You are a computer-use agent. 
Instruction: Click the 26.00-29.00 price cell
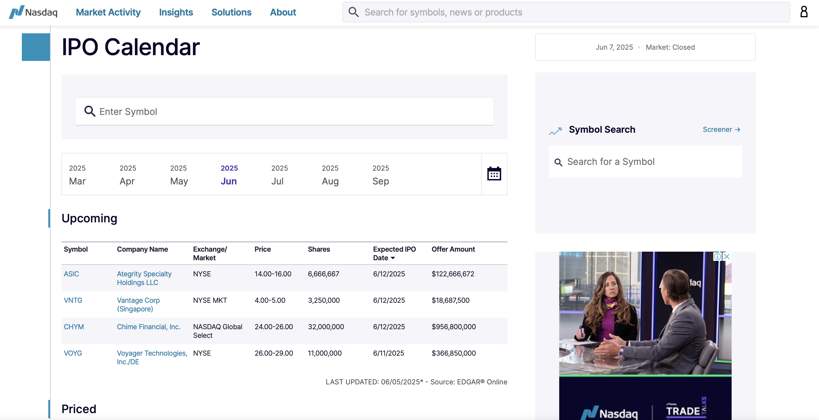274,353
